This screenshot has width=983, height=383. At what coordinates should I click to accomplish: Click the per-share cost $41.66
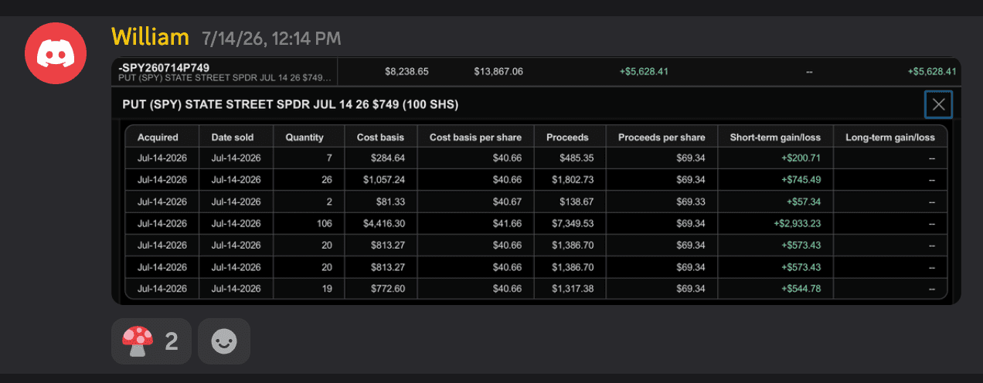(507, 224)
